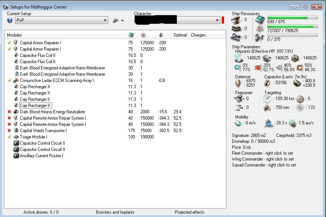Open the arrow menu next to ship icon
The height and width of the screenshot is (217, 326).
pos(122,21)
